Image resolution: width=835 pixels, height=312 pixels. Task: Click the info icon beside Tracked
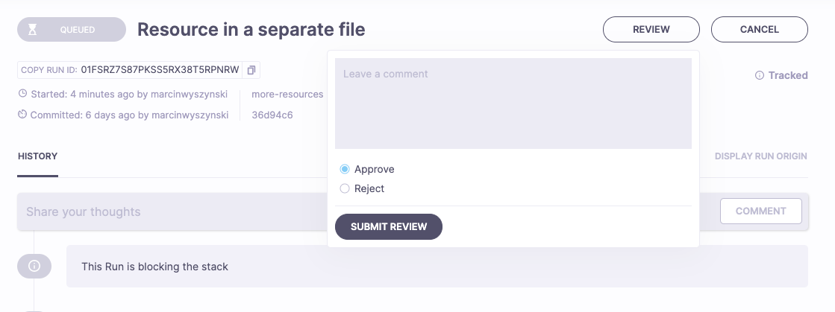pyautogui.click(x=760, y=75)
